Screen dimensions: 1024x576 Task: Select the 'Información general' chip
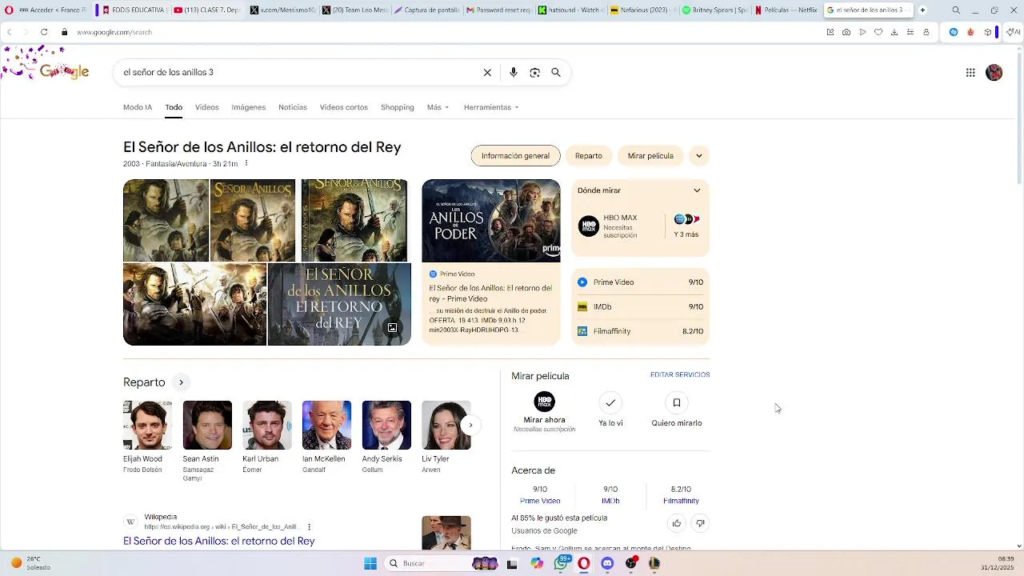pyautogui.click(x=515, y=156)
